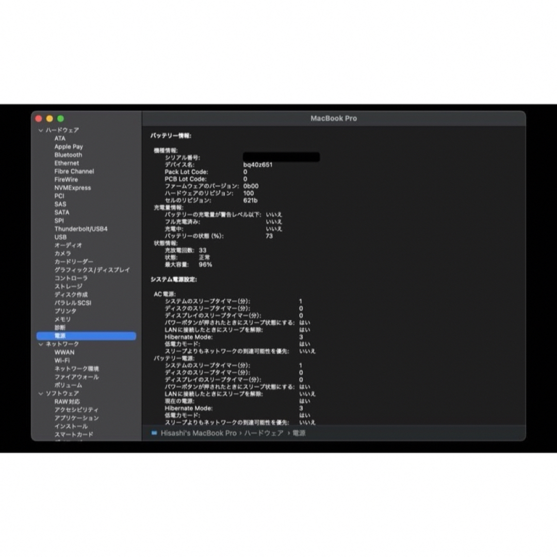Click the 状態 value 正常
This screenshot has width=557, height=557.
[205, 257]
